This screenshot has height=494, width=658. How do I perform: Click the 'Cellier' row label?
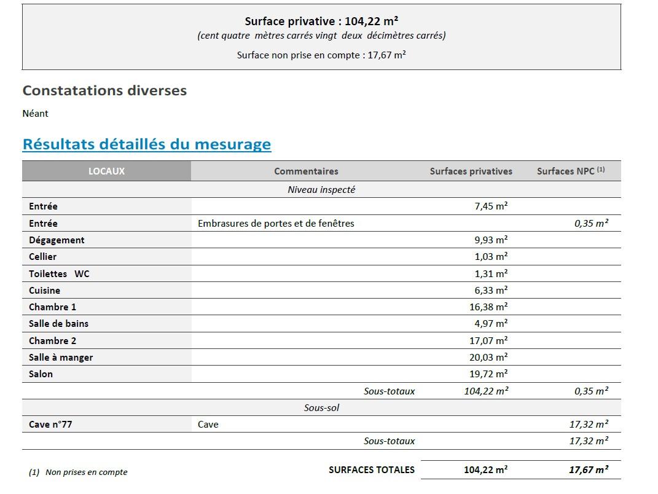[x=42, y=257]
